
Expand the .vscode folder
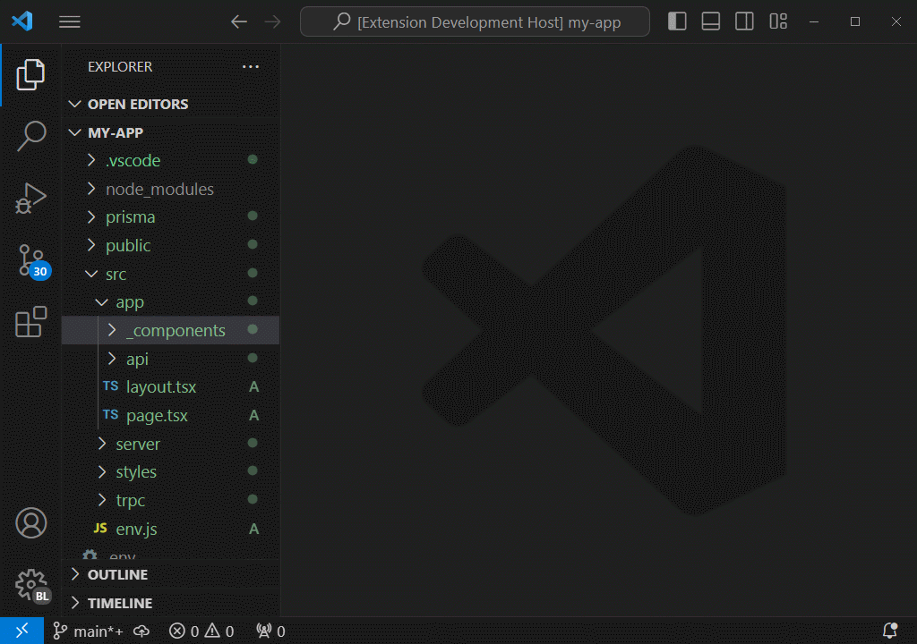171,160
